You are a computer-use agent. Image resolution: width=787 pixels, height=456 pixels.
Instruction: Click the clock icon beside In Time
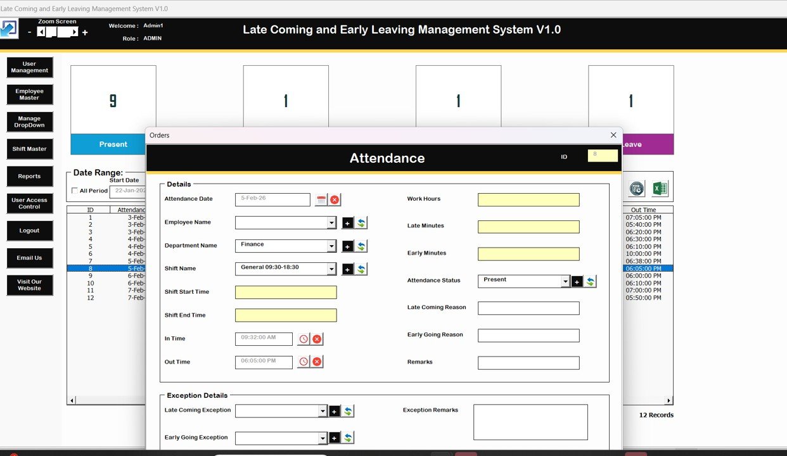click(x=304, y=339)
